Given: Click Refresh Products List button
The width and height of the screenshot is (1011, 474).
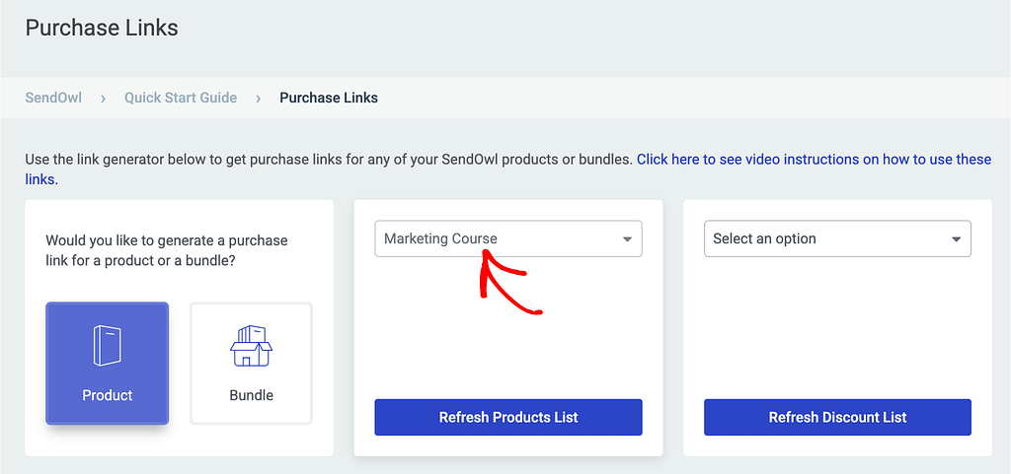Looking at the screenshot, I should tap(508, 417).
